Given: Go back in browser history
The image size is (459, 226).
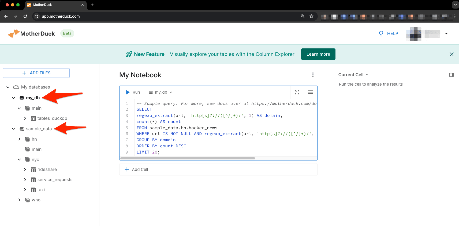Looking at the screenshot, I should (6, 16).
